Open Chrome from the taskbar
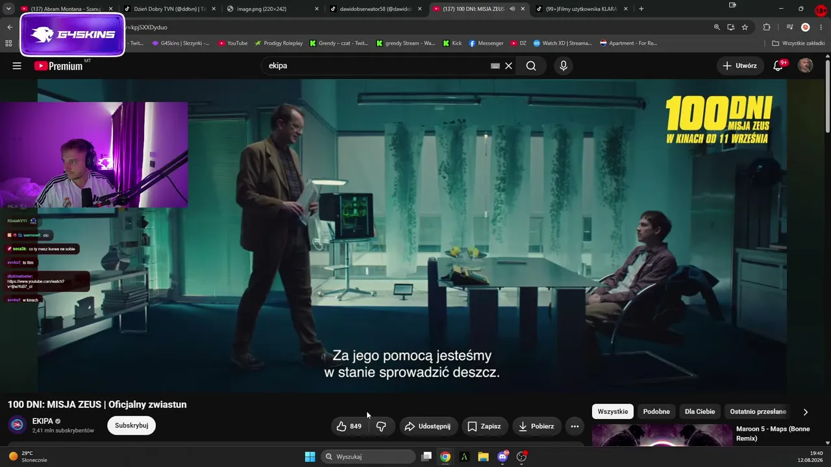The image size is (831, 467). coord(445,457)
